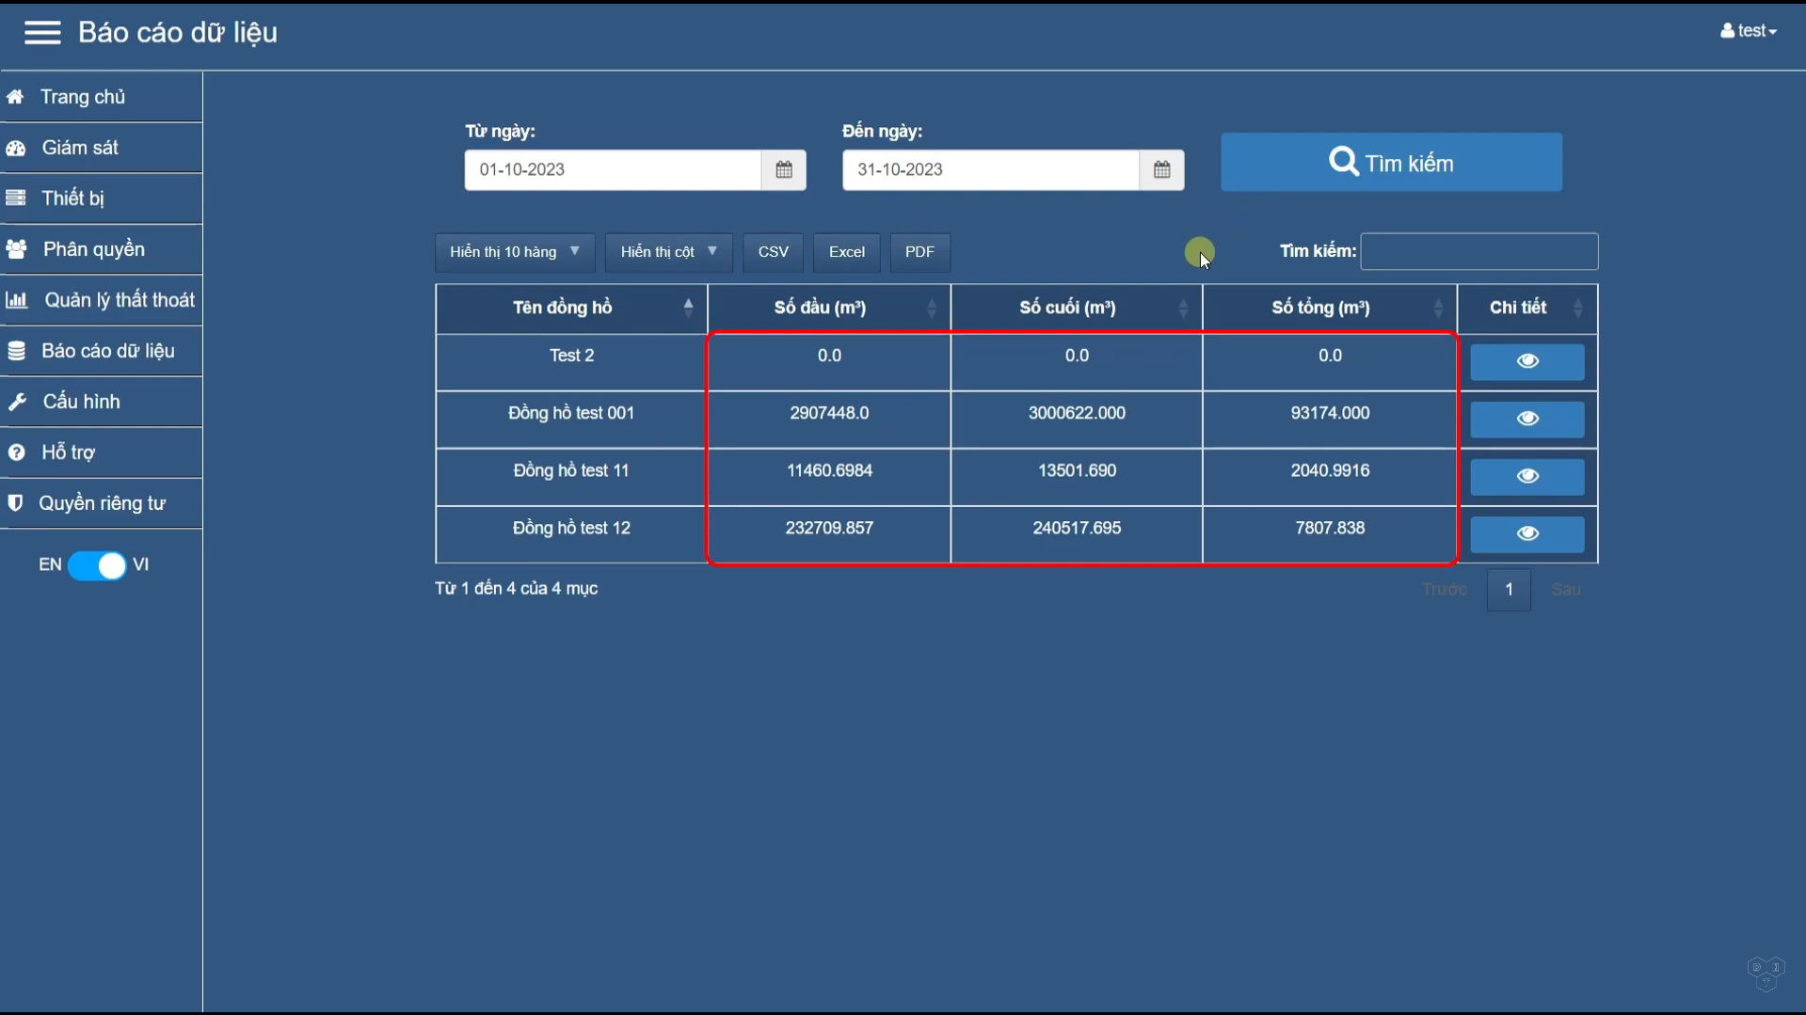Click the Phân quyền permissions icon

[15, 248]
